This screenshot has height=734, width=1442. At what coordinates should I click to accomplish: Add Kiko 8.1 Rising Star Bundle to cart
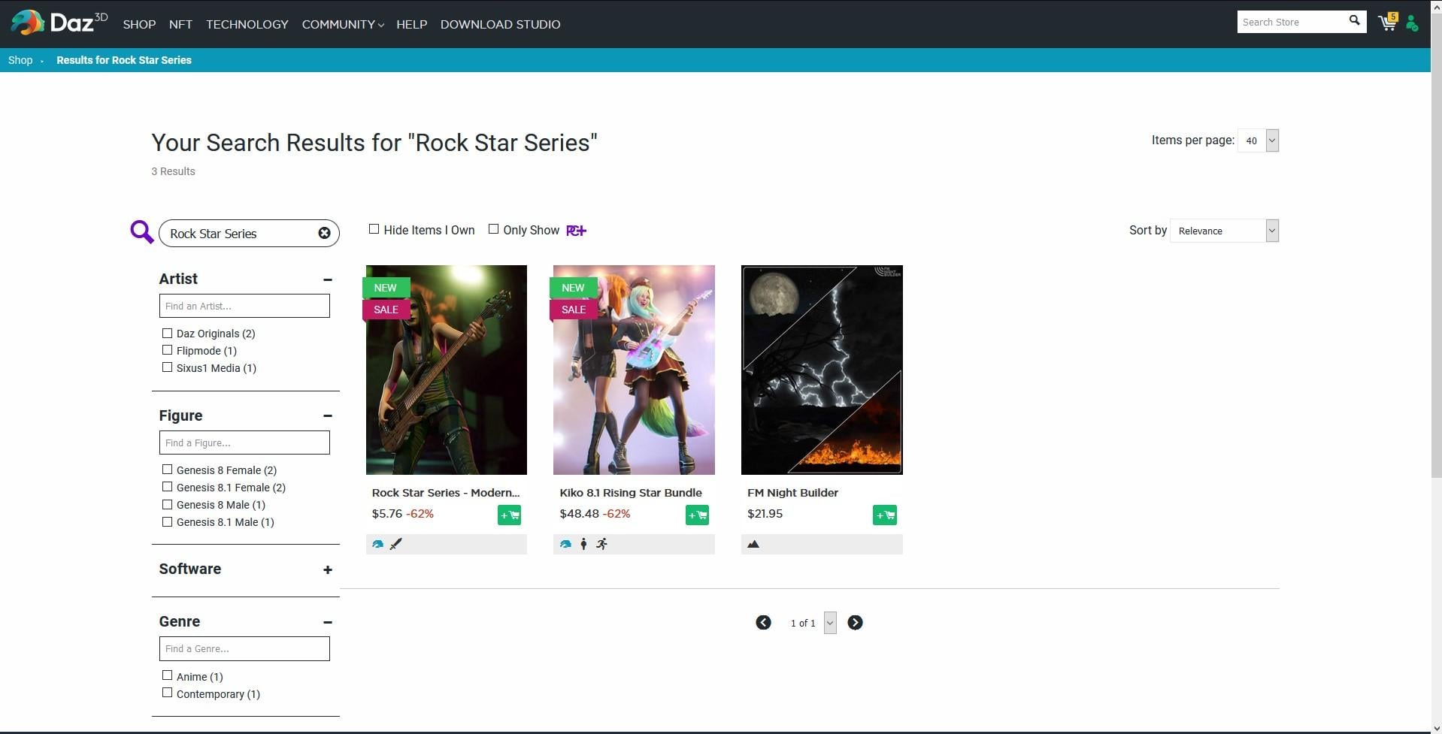click(697, 515)
